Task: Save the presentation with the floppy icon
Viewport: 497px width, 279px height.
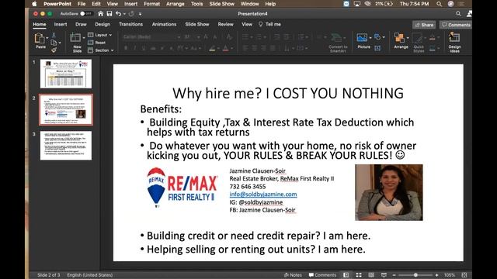Action: tap(109, 14)
